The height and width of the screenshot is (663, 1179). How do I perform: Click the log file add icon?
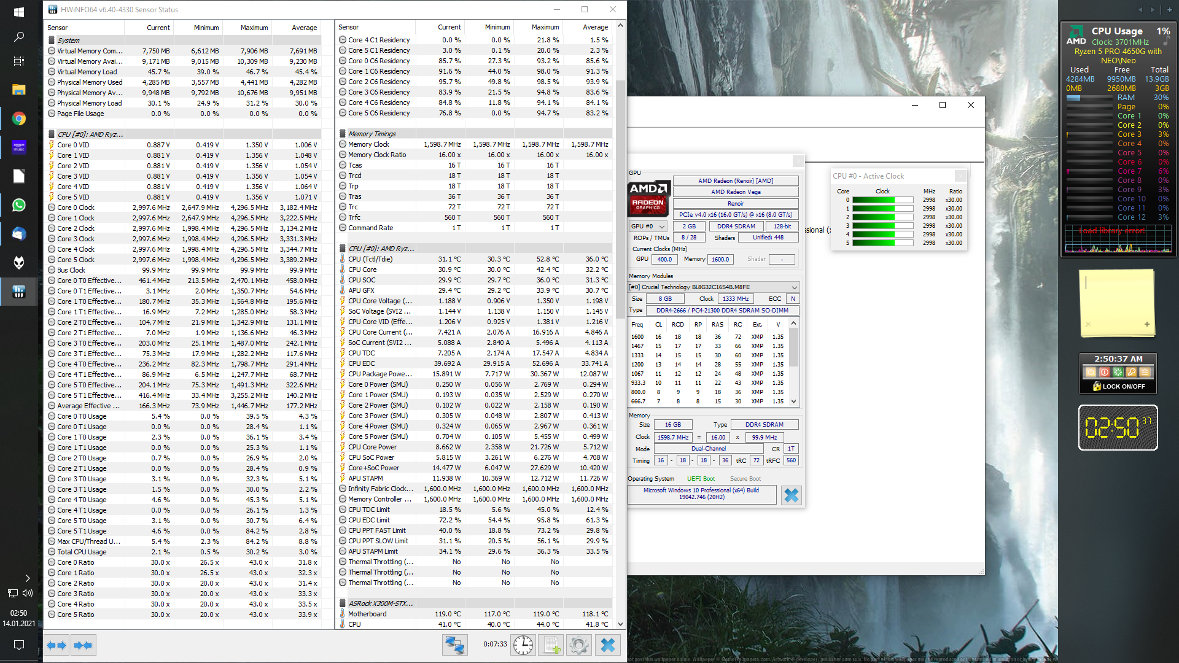(x=551, y=645)
